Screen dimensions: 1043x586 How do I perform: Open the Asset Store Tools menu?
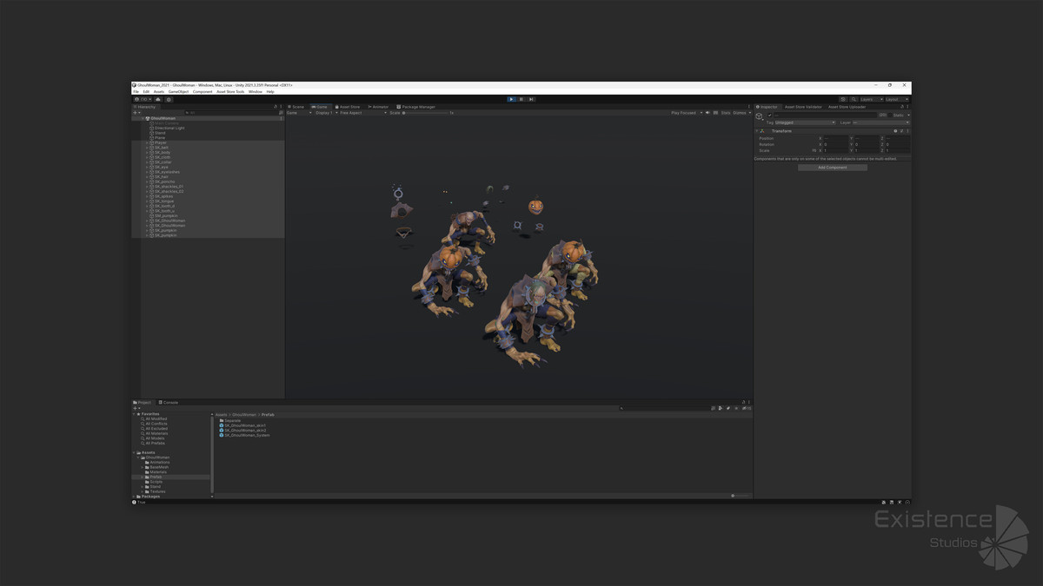230,91
